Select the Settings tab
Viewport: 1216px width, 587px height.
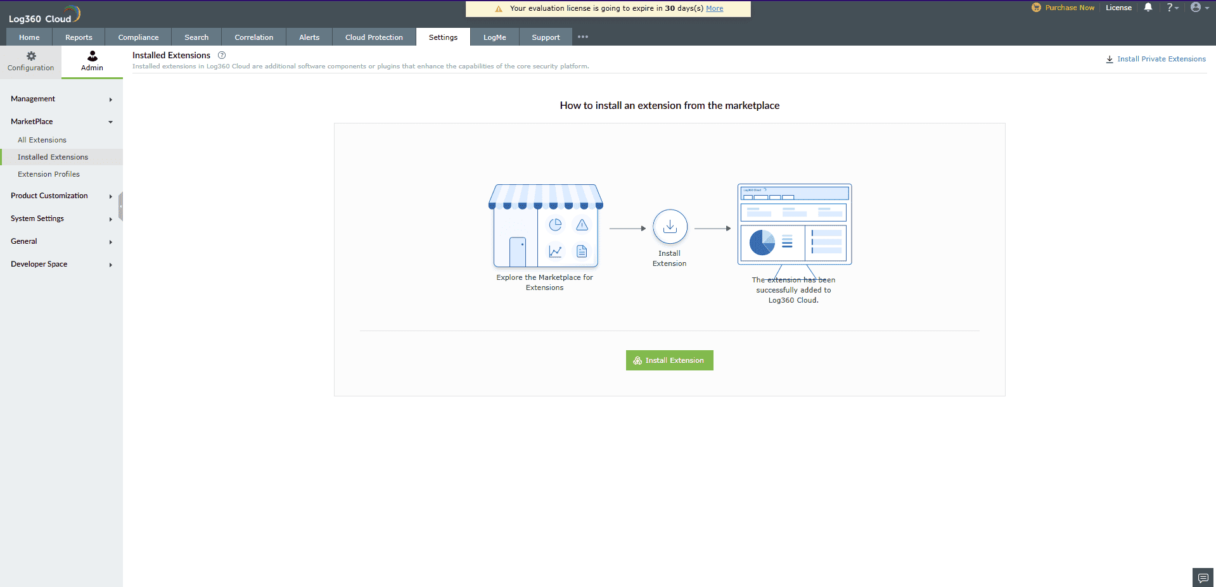[443, 37]
